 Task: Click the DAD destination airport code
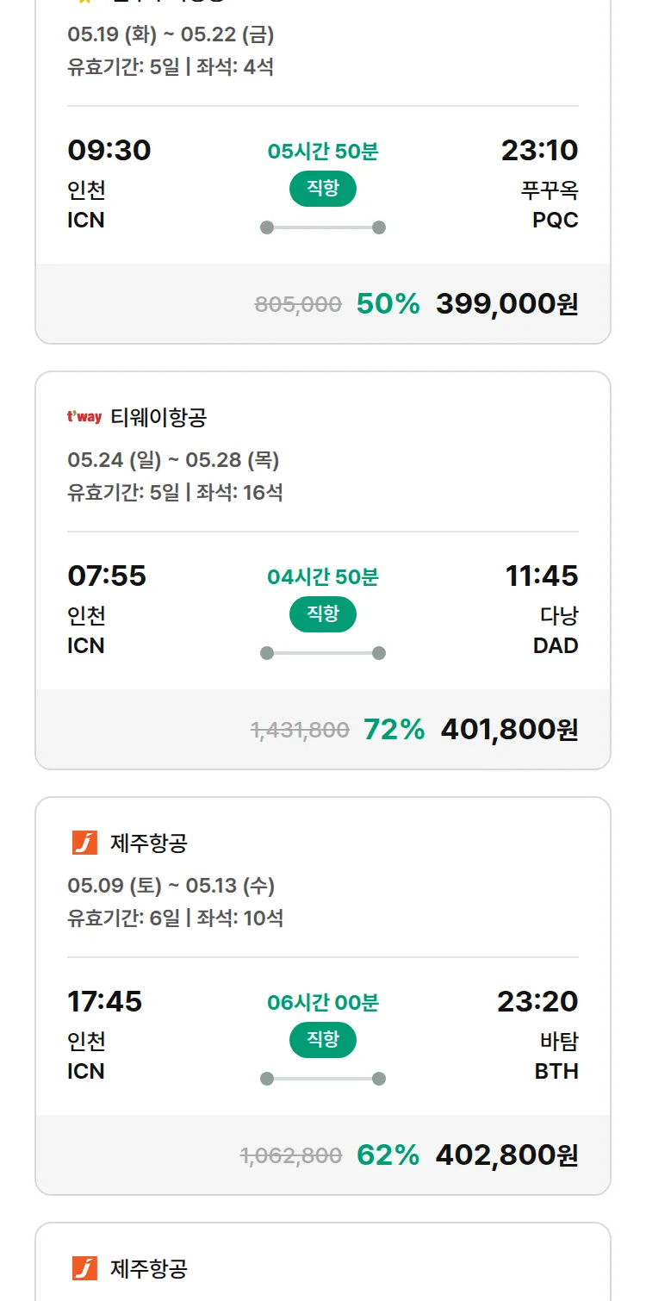click(556, 645)
